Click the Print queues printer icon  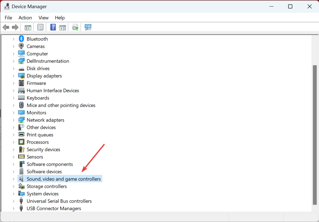coord(21,135)
